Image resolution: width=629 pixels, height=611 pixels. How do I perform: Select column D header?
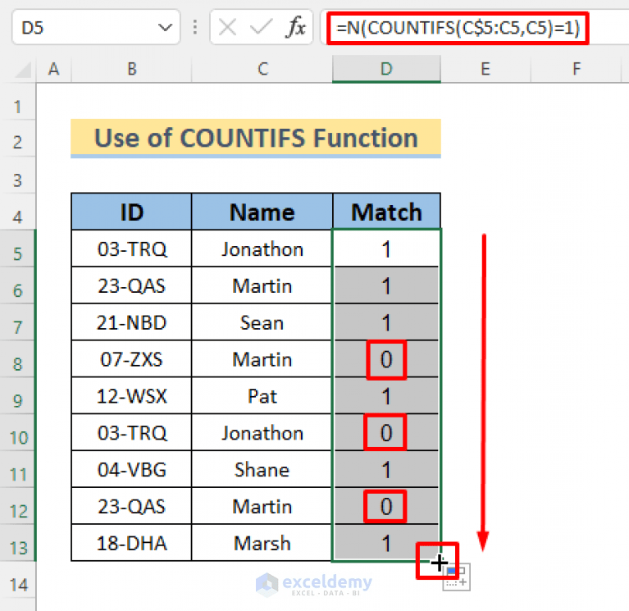click(x=386, y=69)
